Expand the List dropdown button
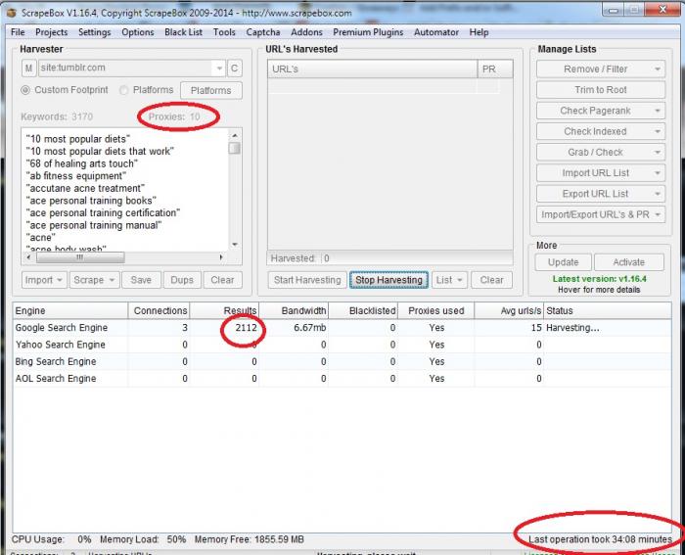Viewport: 685px width, 555px height. pos(449,280)
